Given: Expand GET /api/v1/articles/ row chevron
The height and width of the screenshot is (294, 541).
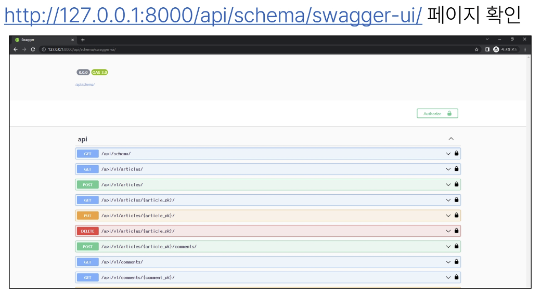Looking at the screenshot, I should click(x=448, y=169).
